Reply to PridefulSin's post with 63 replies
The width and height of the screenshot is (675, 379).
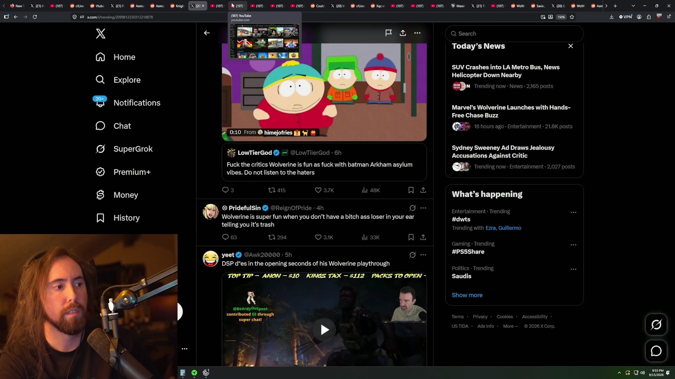click(x=229, y=237)
